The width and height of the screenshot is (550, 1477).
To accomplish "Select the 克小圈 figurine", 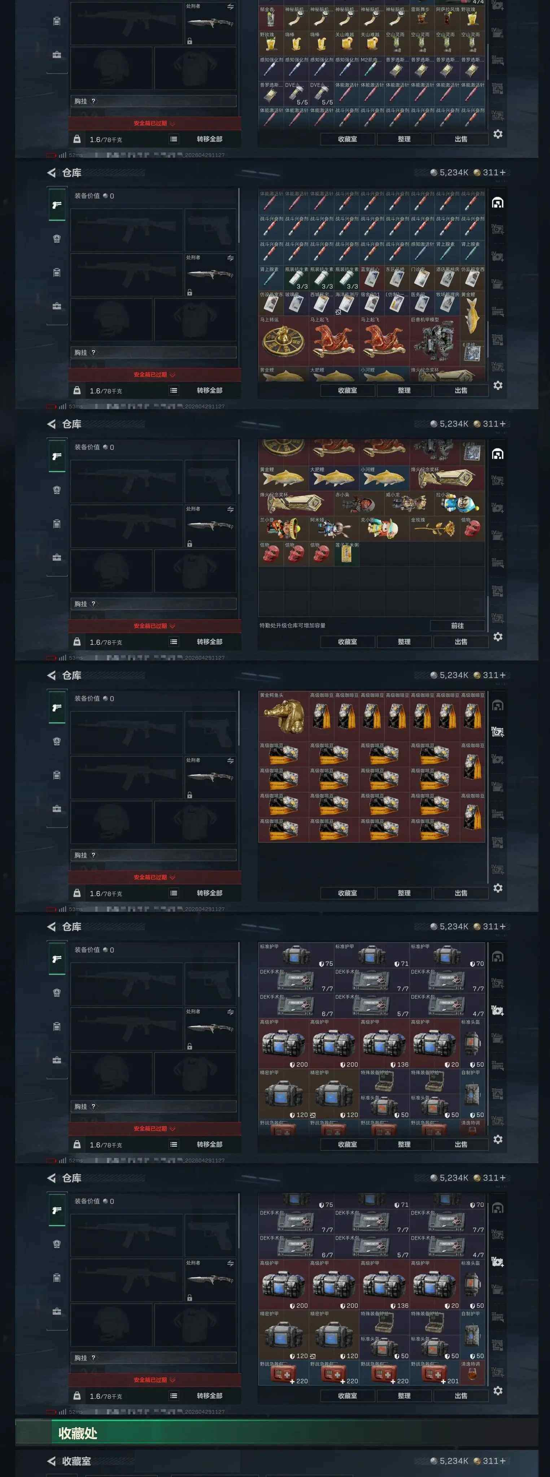I will (384, 528).
